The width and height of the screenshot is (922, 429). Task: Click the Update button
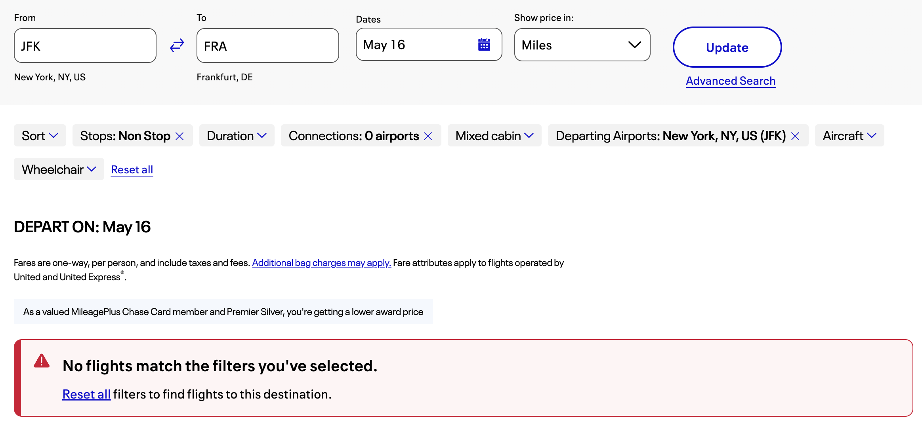point(727,47)
